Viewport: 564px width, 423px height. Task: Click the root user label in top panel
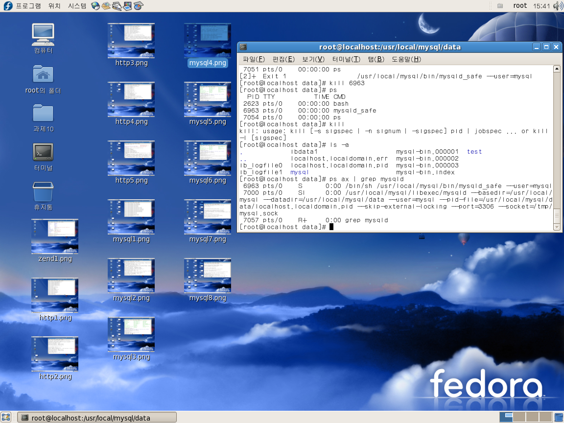520,6
